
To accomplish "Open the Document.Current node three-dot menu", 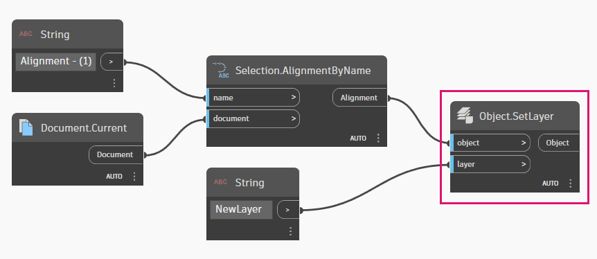I will [x=134, y=177].
